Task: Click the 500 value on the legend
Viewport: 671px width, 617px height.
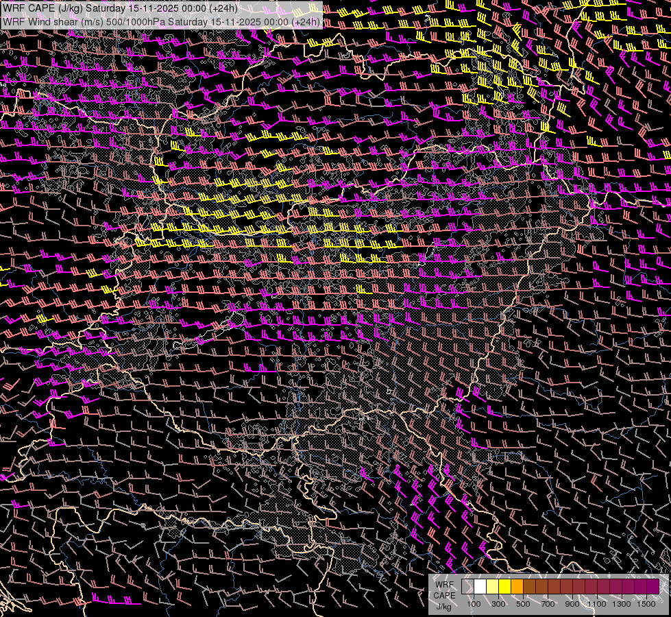Action: (x=523, y=604)
